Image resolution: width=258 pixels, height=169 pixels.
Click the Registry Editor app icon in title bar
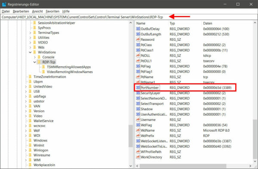(4, 4)
